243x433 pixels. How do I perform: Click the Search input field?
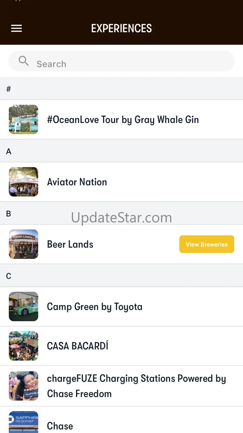[x=131, y=64]
